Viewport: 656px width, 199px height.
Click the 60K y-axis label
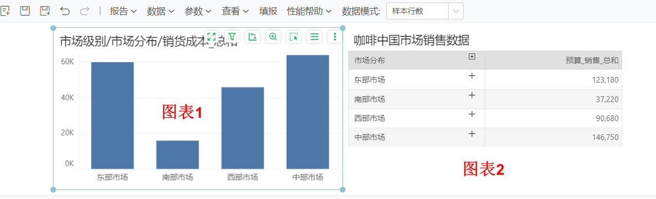(x=67, y=62)
